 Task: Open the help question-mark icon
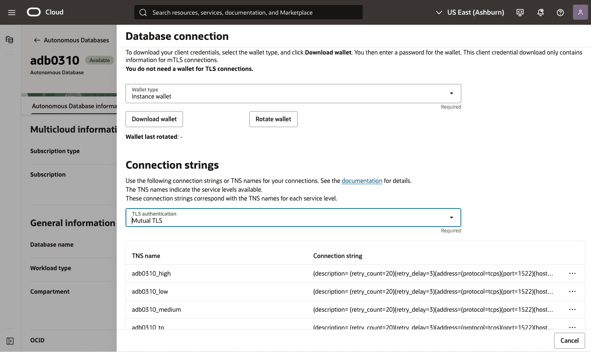click(x=560, y=12)
